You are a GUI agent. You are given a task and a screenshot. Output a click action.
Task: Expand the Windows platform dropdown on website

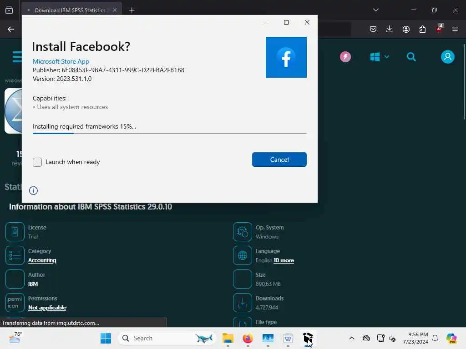[379, 57]
